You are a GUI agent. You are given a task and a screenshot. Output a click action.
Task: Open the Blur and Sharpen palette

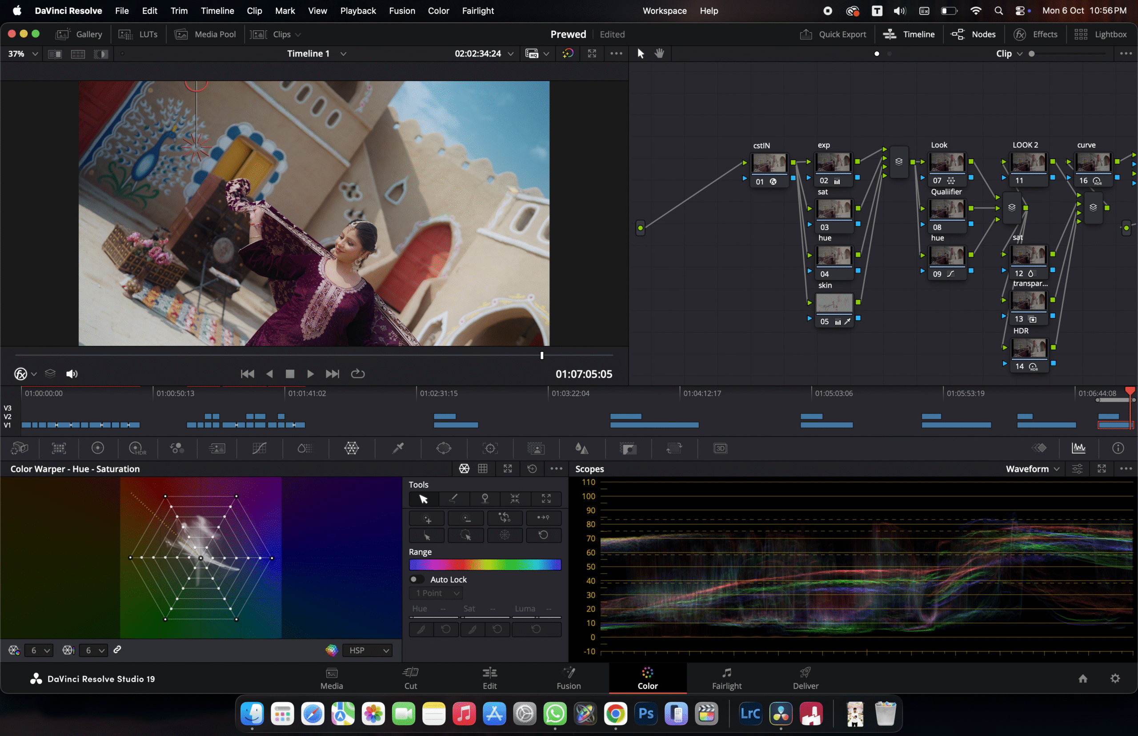coord(581,448)
